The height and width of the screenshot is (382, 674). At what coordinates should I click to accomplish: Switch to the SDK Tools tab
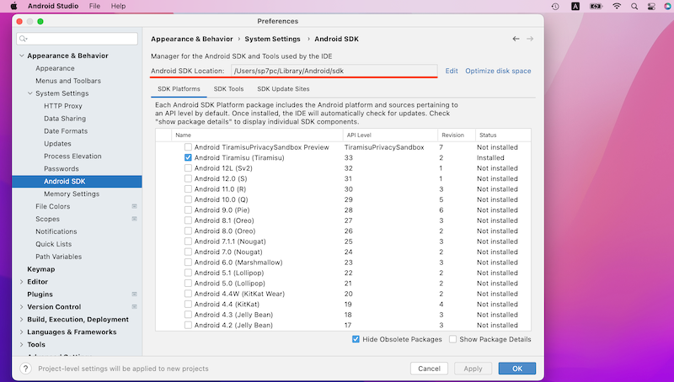click(228, 88)
